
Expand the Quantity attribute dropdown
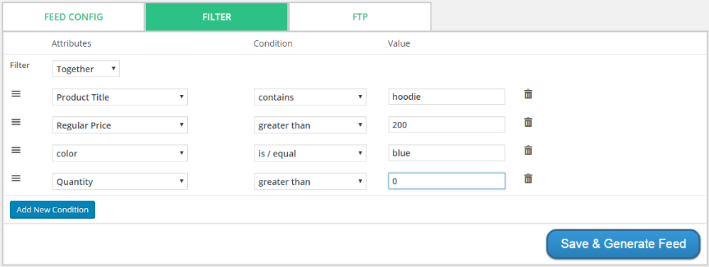pyautogui.click(x=120, y=181)
